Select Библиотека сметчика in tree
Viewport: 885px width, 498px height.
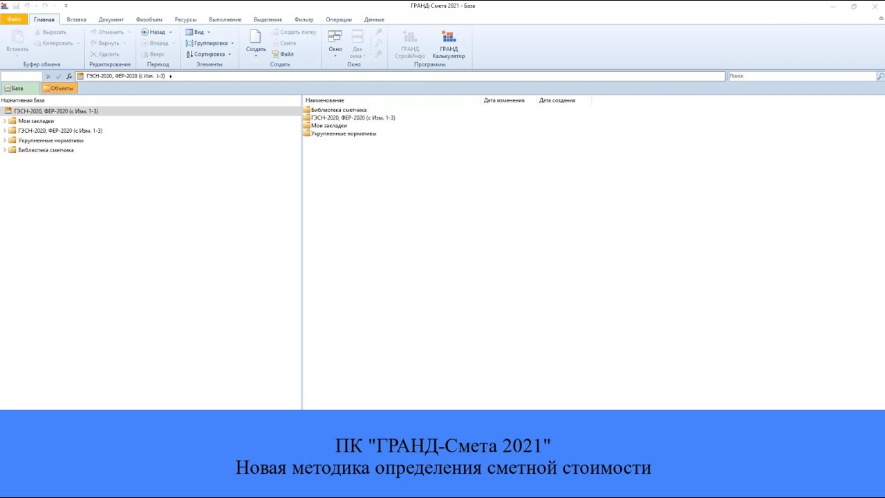coord(46,150)
